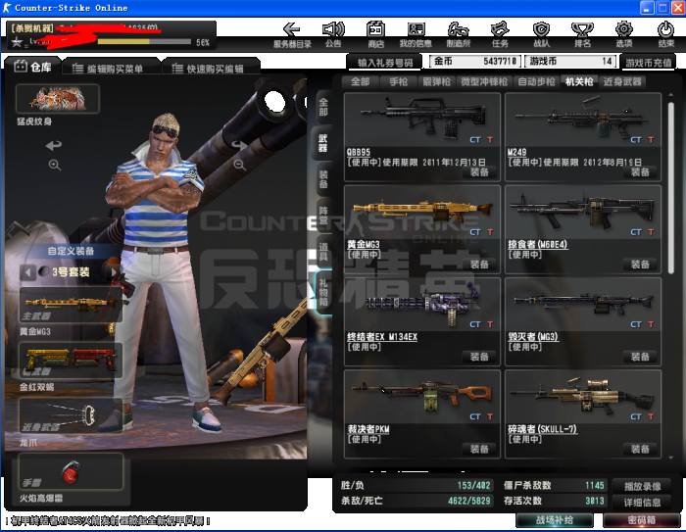Open the 战队 clan shield icon
This screenshot has width=686, height=532.
click(541, 35)
